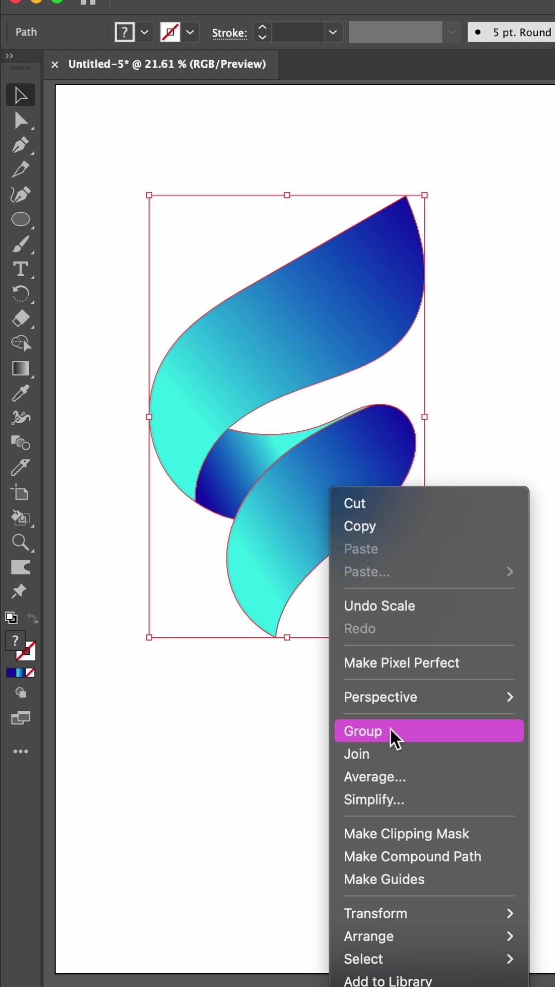This screenshot has width=555, height=987.
Task: Choose Copy from context menu
Action: pos(429,526)
